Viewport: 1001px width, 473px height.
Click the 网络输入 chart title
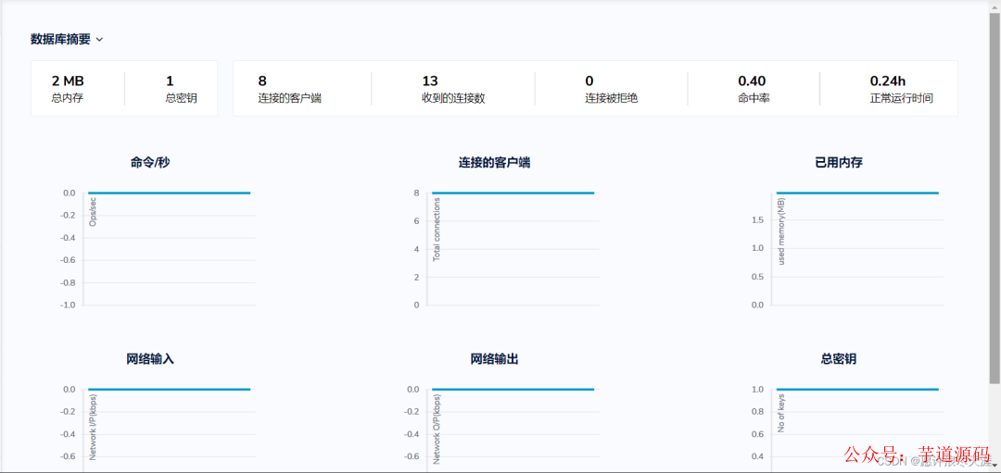tap(150, 359)
